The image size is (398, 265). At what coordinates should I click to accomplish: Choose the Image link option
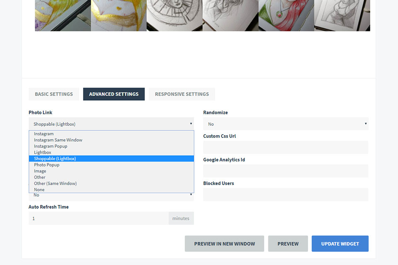[x=112, y=171]
